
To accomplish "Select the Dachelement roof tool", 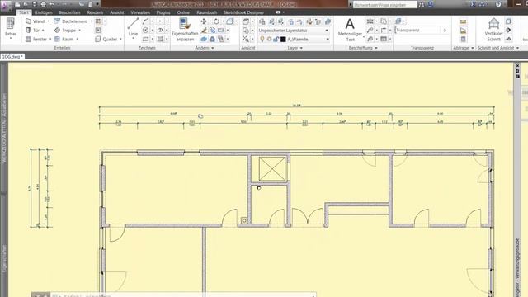I will pyautogui.click(x=71, y=21).
